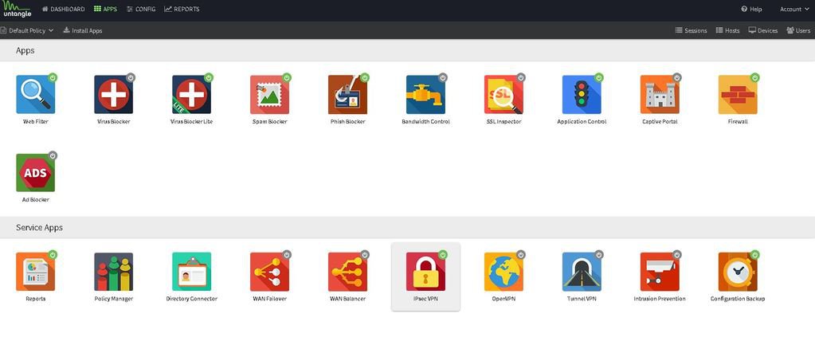The width and height of the screenshot is (815, 345).
Task: Open the Firewall app
Action: click(738, 95)
